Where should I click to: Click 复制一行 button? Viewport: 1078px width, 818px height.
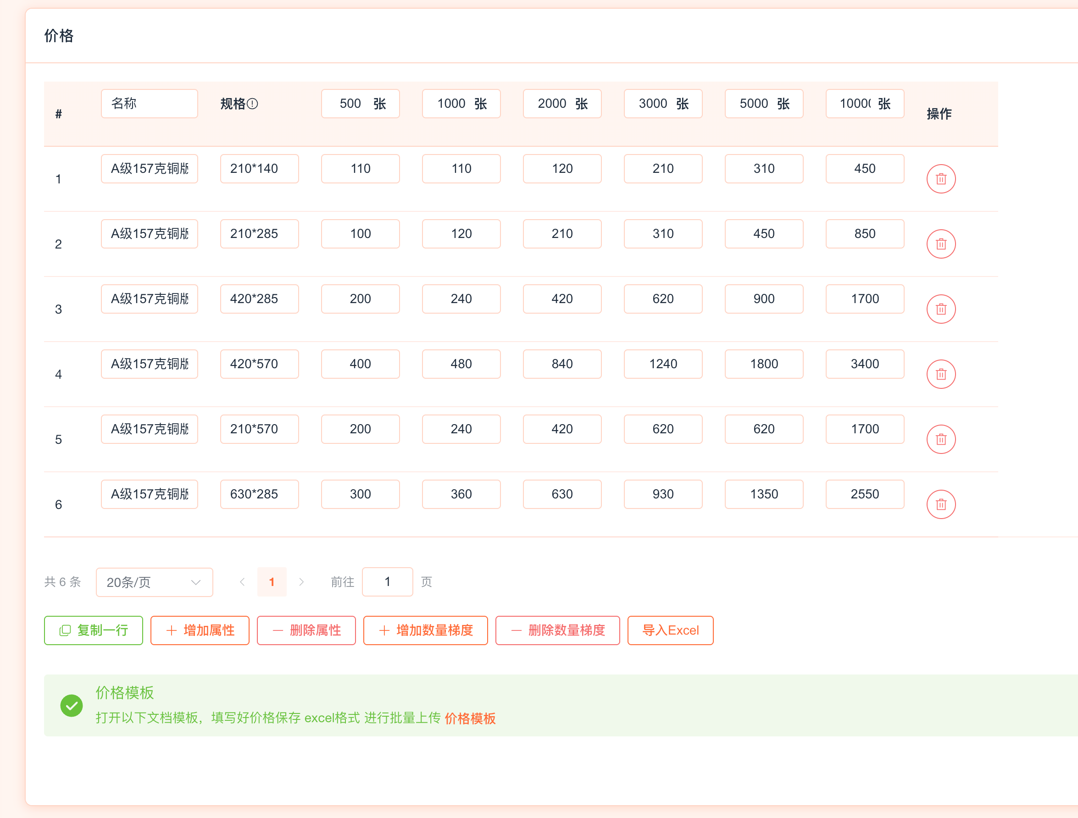[94, 630]
